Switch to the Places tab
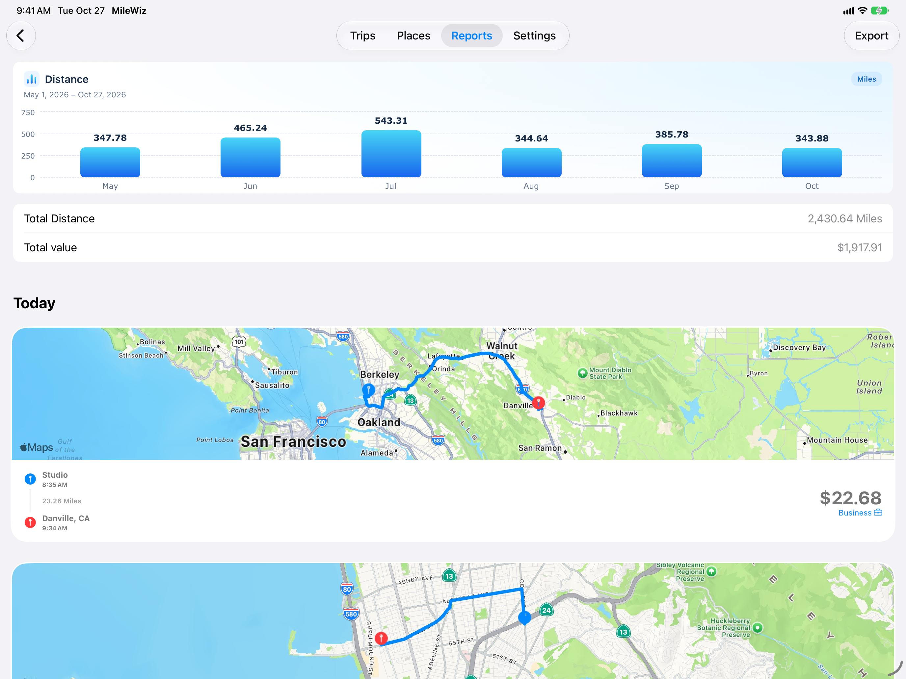 pos(413,36)
